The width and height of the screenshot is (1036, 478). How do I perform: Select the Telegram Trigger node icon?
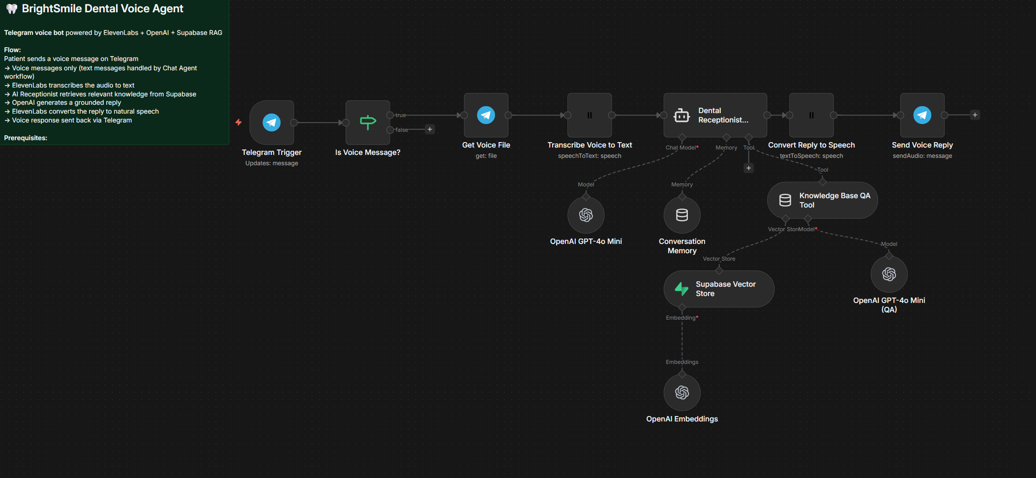[271, 122]
